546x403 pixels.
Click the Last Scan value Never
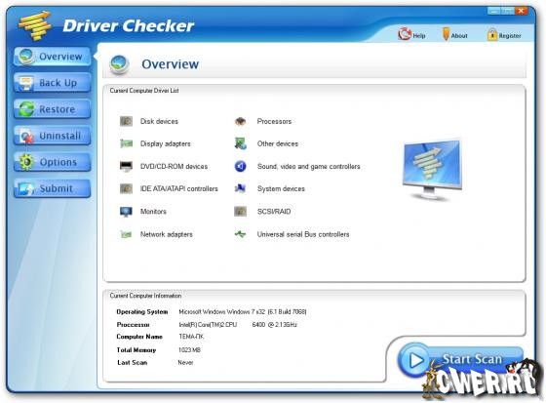click(185, 363)
